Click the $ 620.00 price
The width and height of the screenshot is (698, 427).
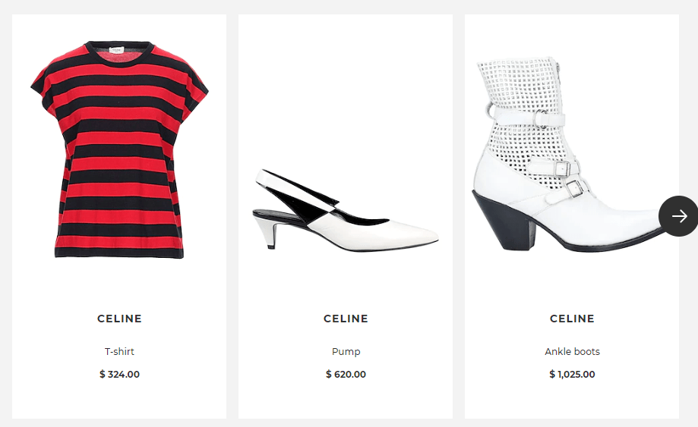pos(346,374)
